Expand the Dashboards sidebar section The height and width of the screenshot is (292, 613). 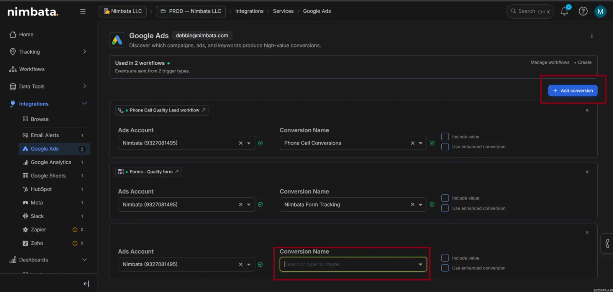[85, 260]
